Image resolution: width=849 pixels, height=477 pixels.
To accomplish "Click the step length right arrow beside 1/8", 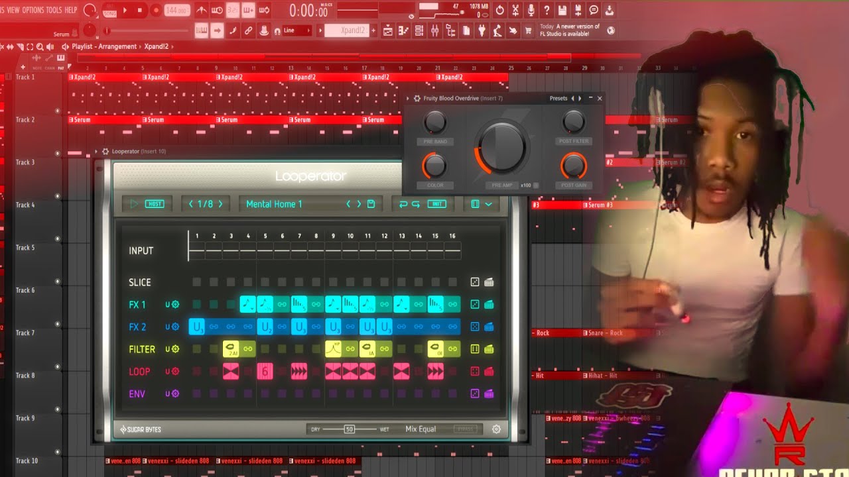I will (220, 204).
